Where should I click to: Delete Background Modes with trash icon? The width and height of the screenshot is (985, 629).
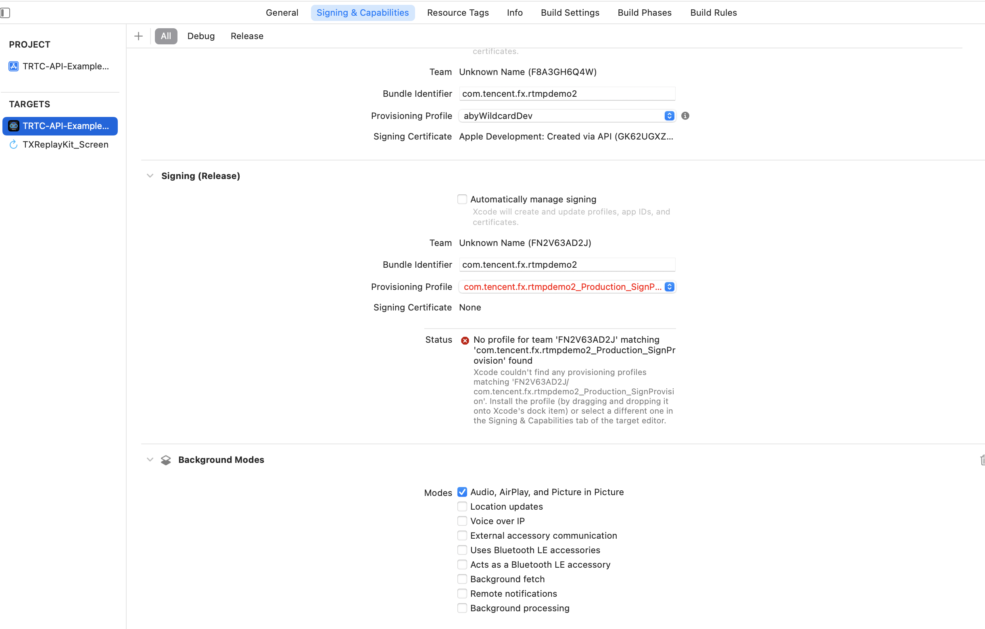point(982,460)
